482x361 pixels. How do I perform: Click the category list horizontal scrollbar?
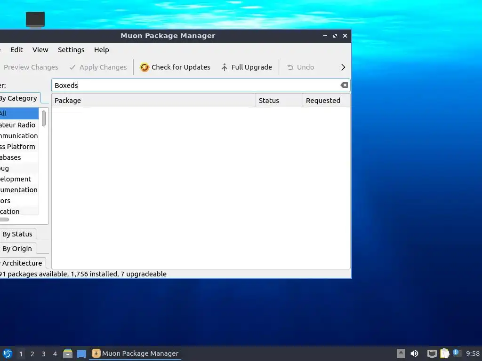tap(4, 220)
